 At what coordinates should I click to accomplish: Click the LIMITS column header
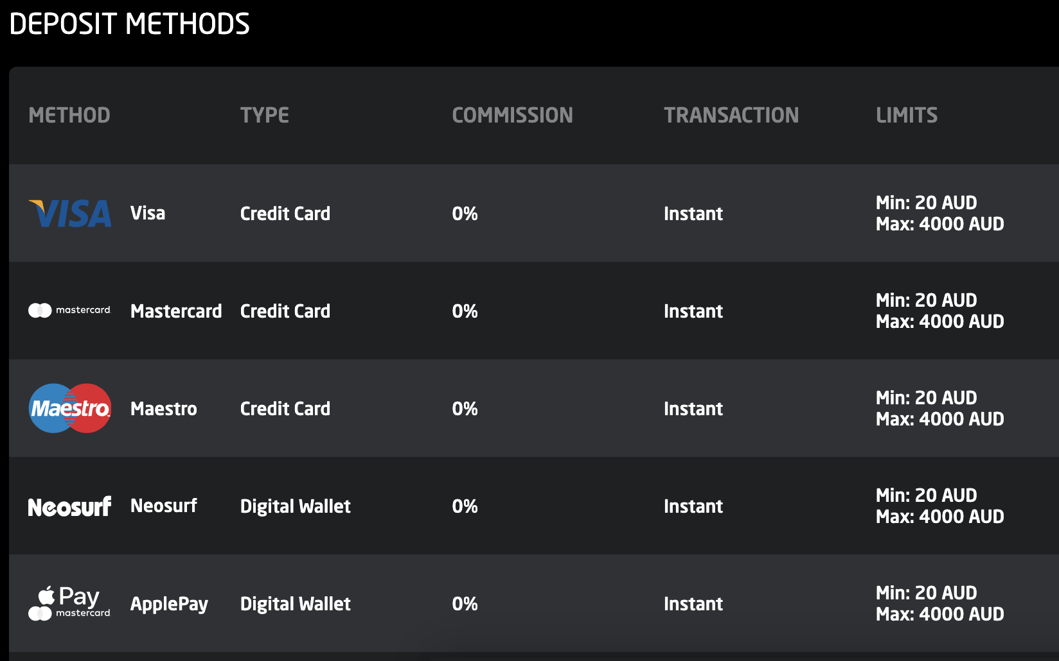pos(907,116)
